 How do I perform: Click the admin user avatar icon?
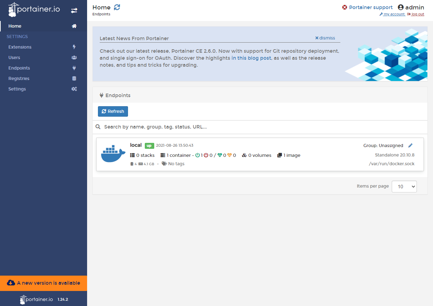point(400,7)
